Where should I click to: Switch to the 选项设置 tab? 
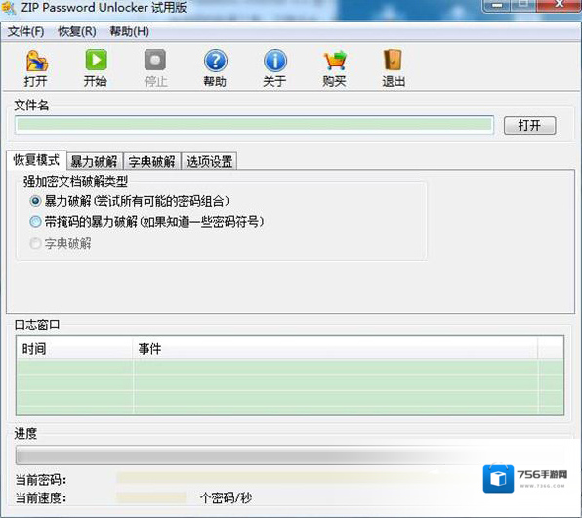click(209, 161)
